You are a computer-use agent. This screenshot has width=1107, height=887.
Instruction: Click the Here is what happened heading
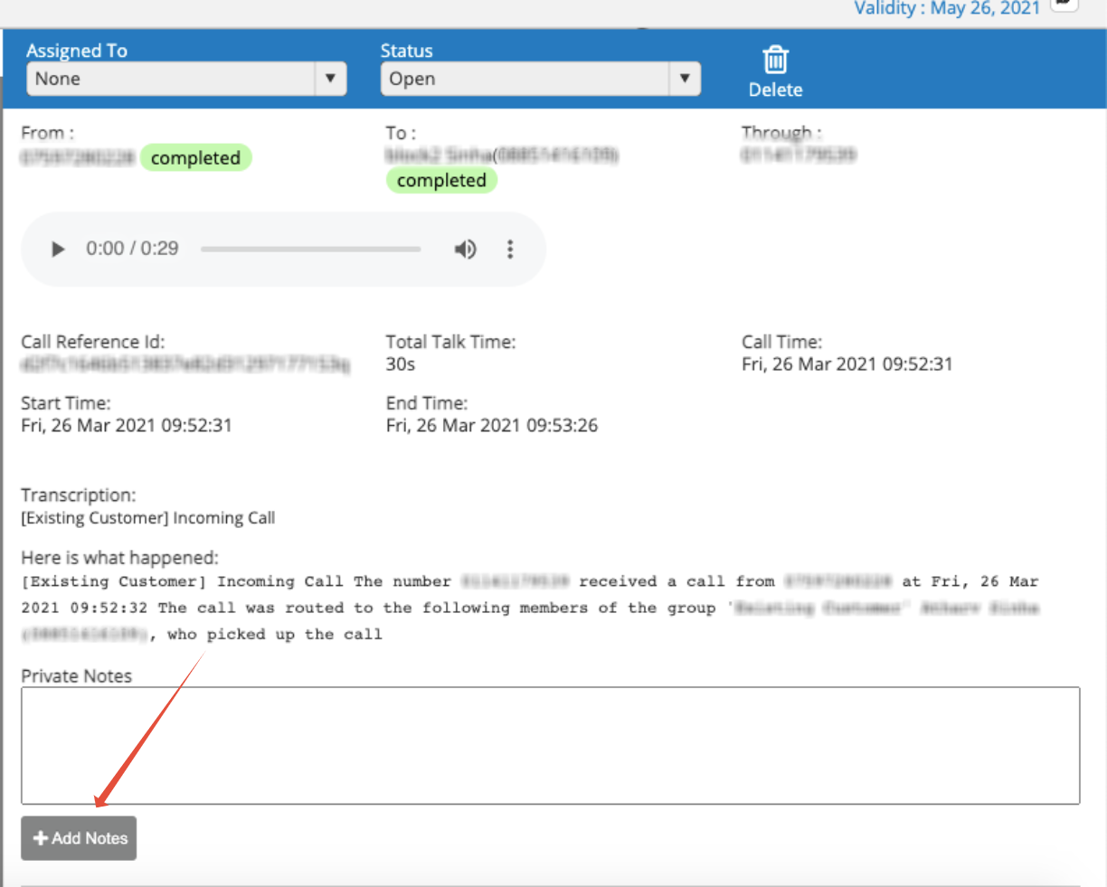[120, 558]
